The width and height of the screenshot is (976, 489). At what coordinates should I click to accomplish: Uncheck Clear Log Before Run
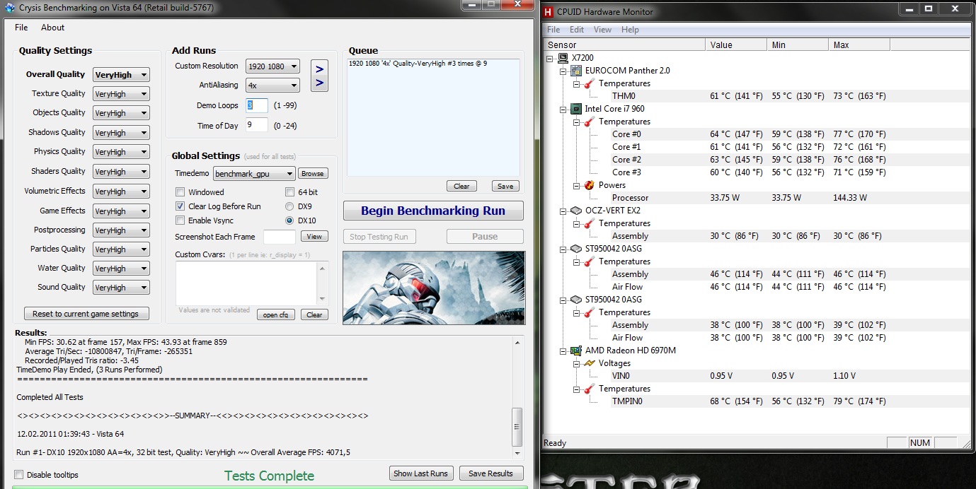tap(180, 206)
